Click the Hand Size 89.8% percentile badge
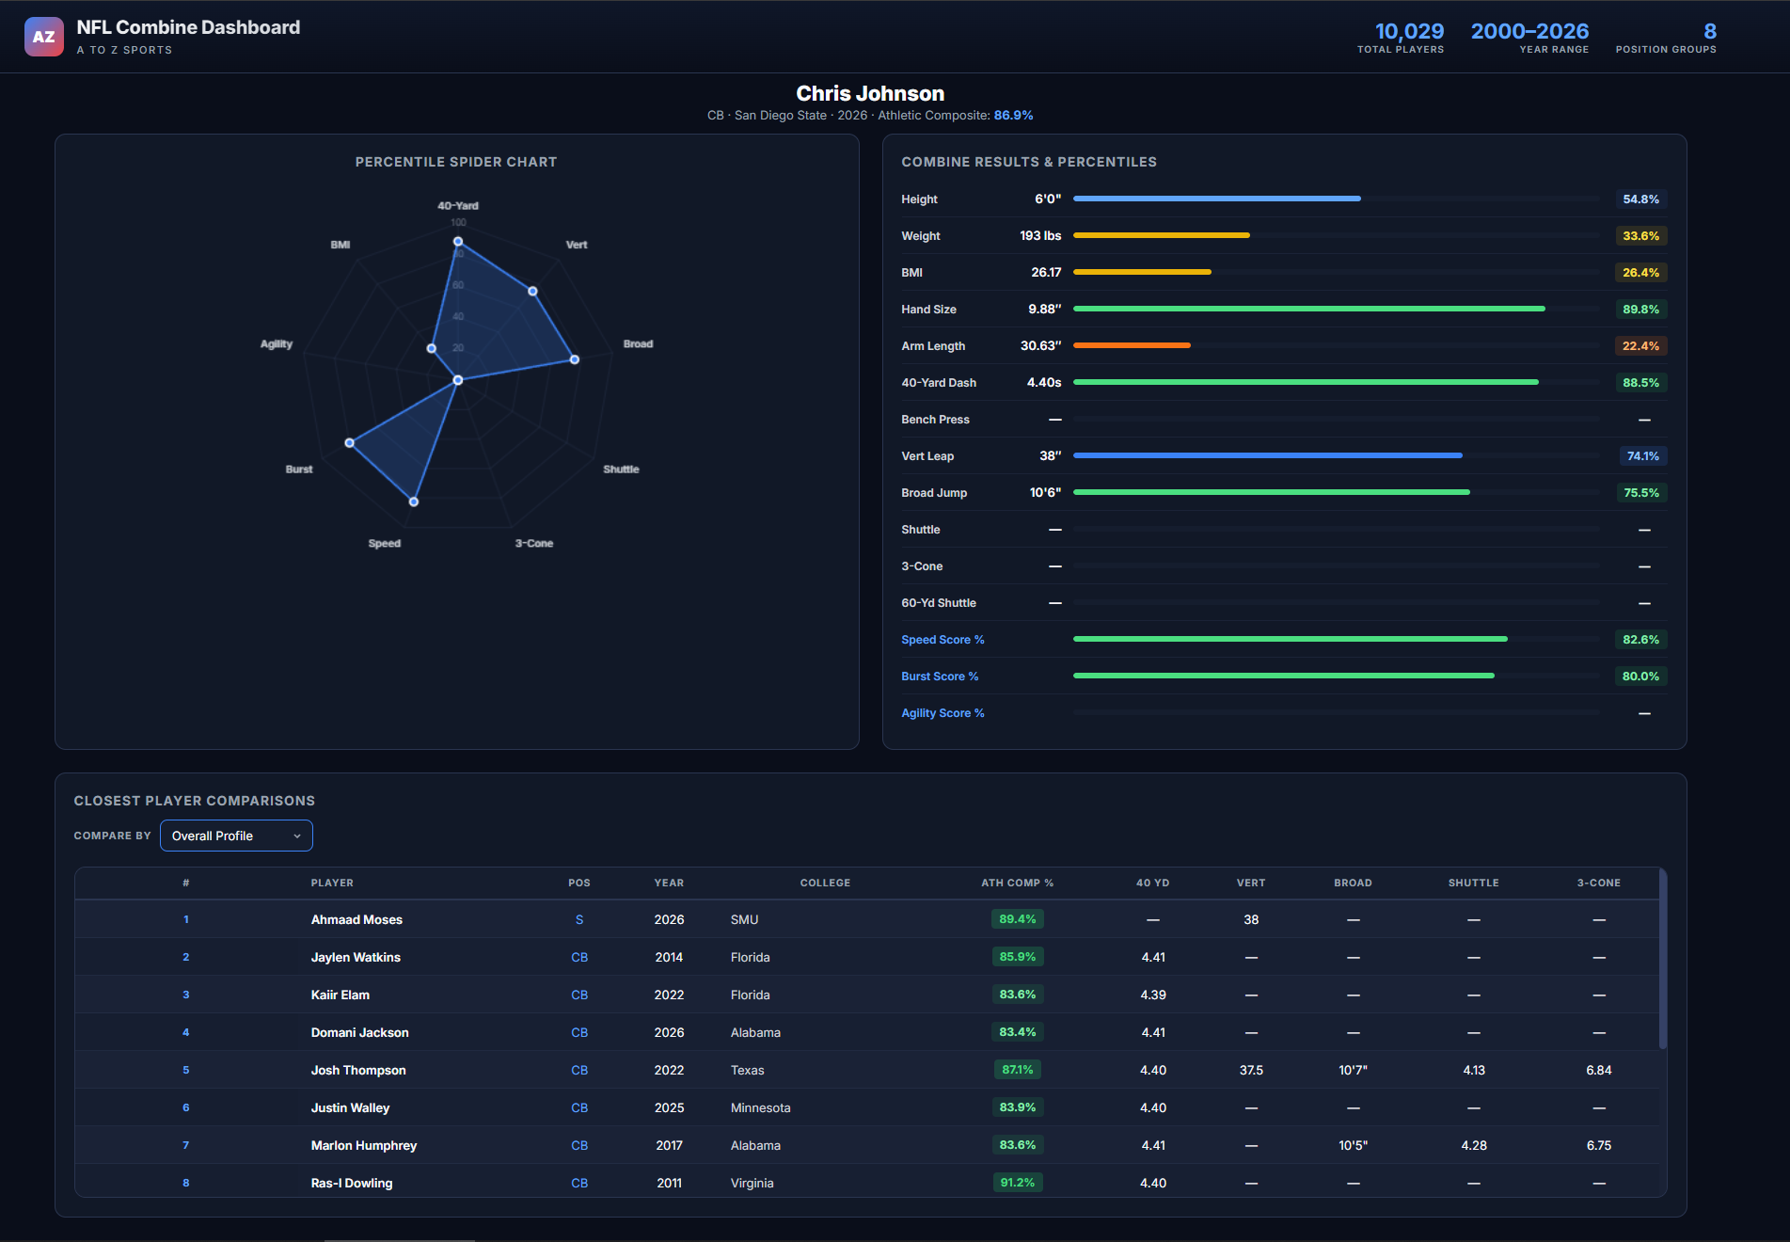The width and height of the screenshot is (1790, 1242). pyautogui.click(x=1640, y=310)
